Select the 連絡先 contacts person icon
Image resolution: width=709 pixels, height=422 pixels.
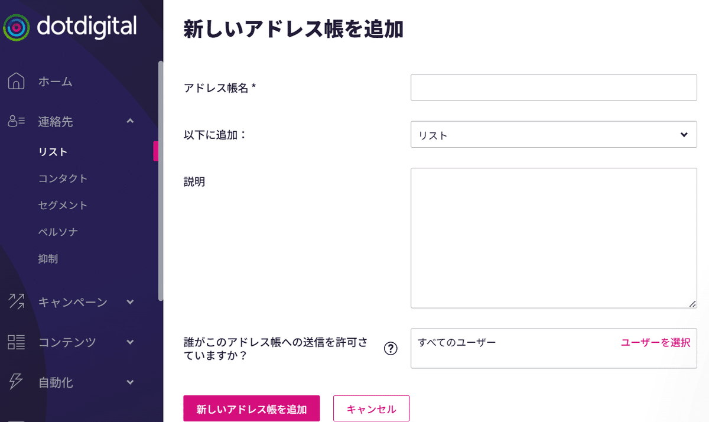coord(16,121)
